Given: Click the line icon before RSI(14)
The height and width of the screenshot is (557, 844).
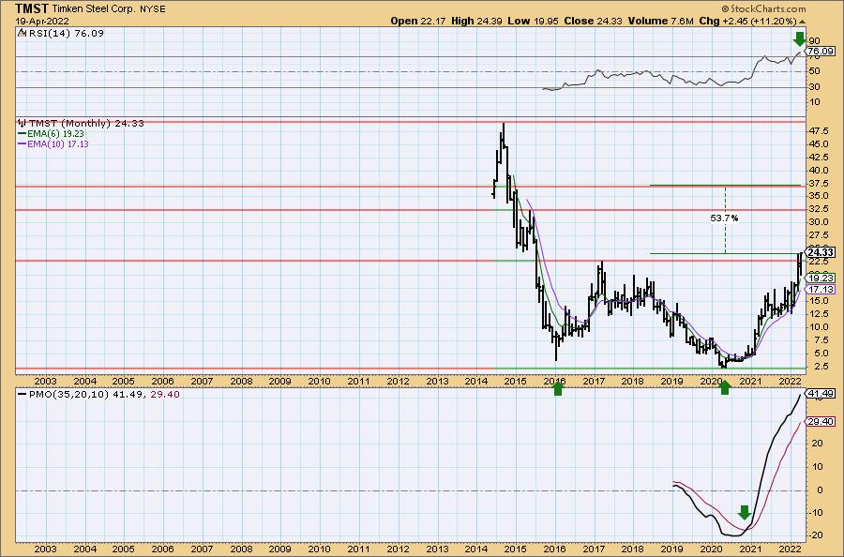Looking at the screenshot, I should pyautogui.click(x=23, y=33).
